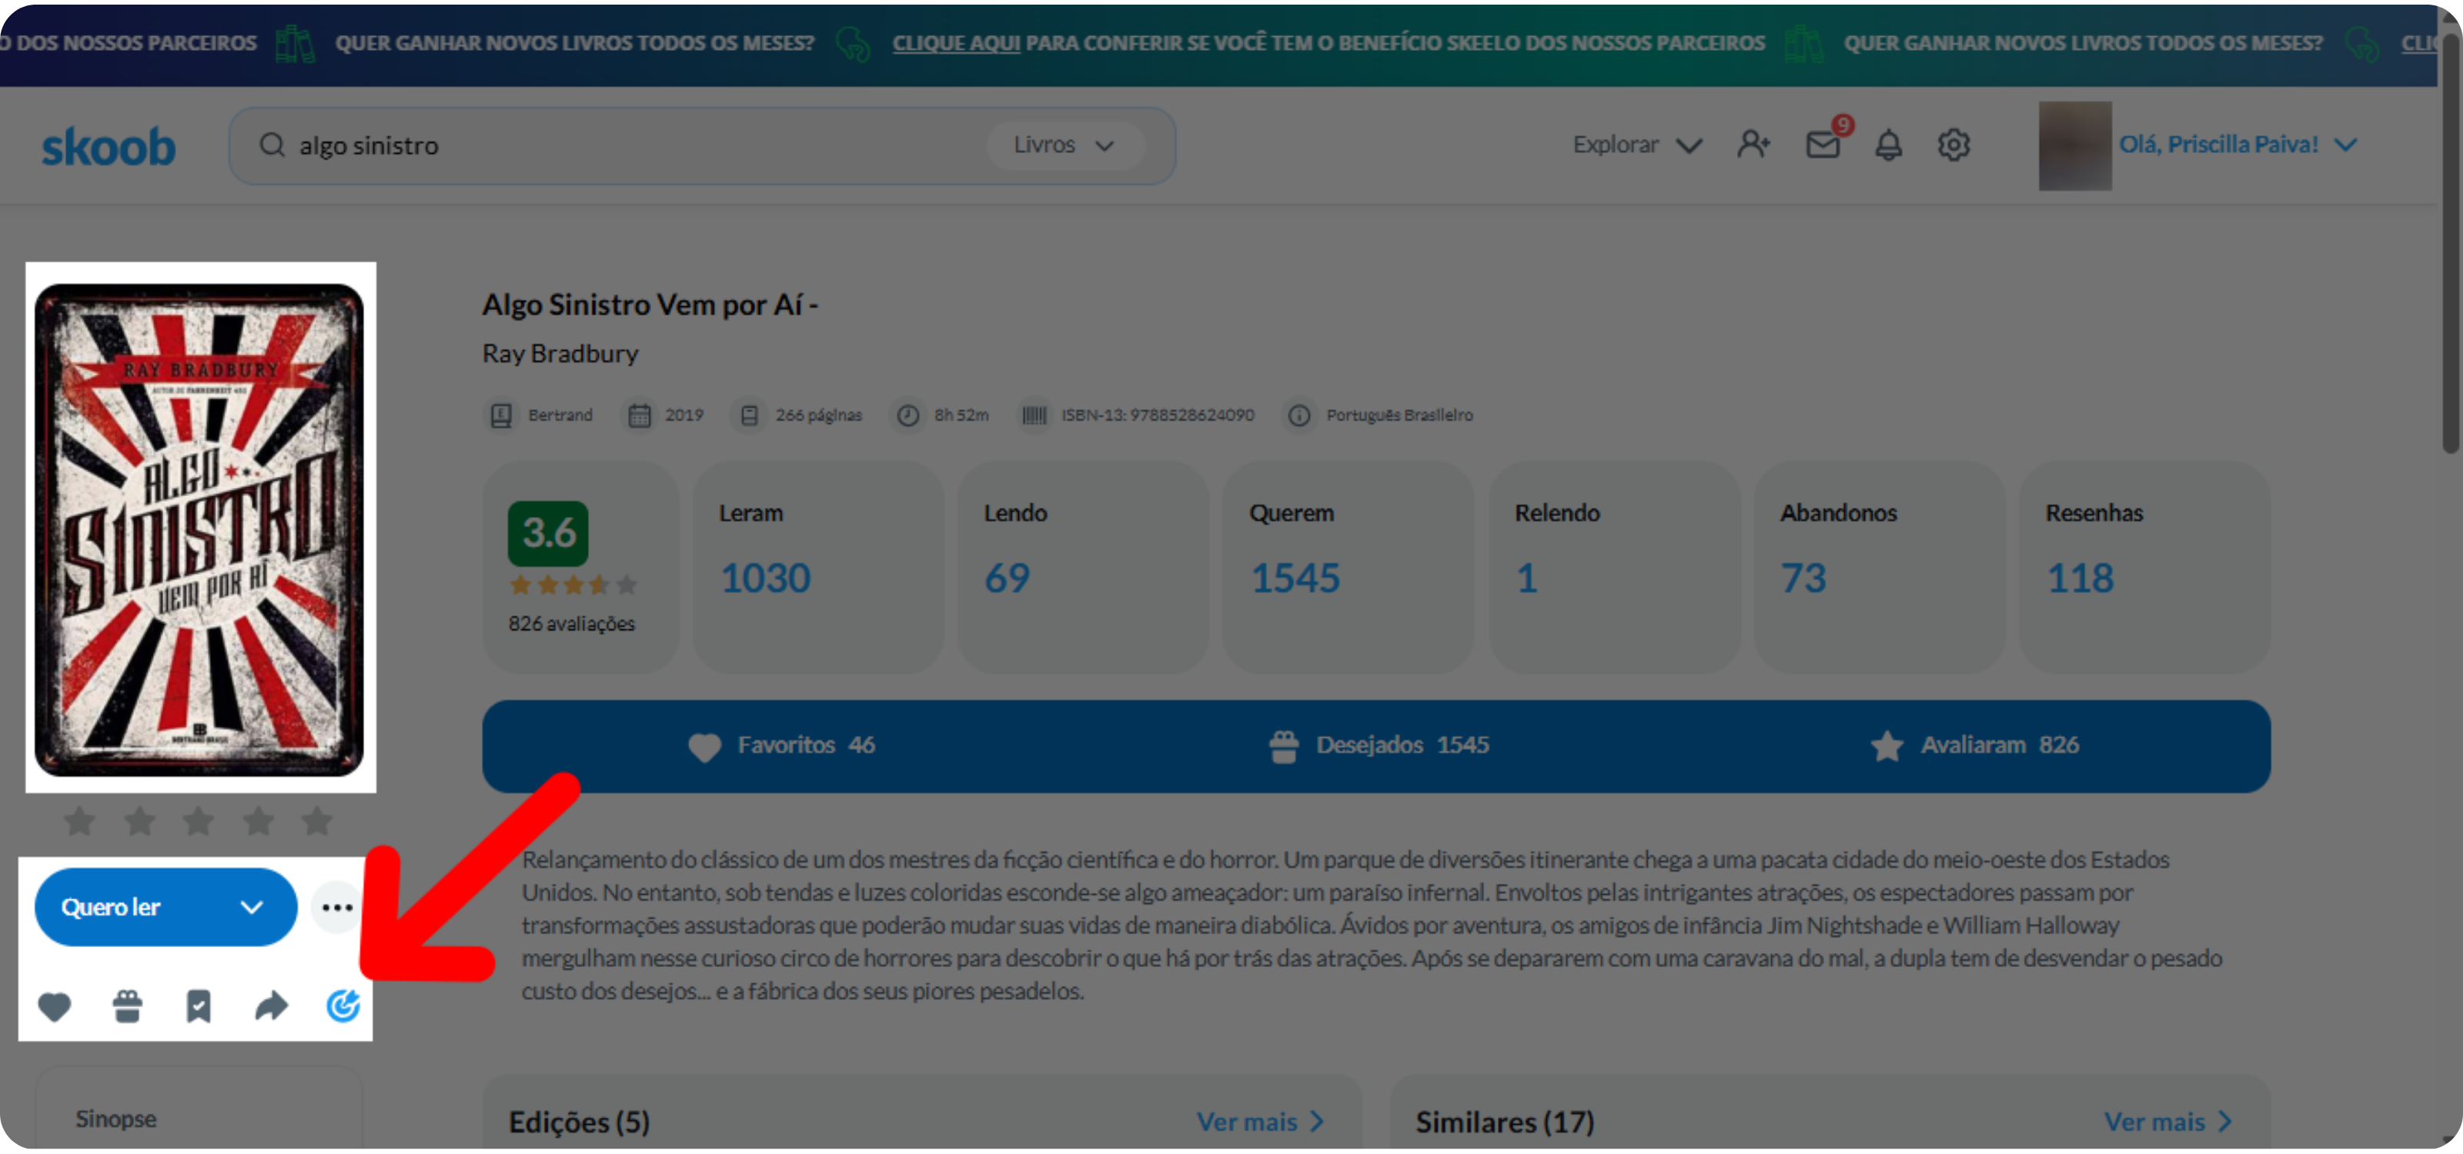Select Avaliaram 826 in blue bar
2463x1154 pixels.
point(1974,745)
